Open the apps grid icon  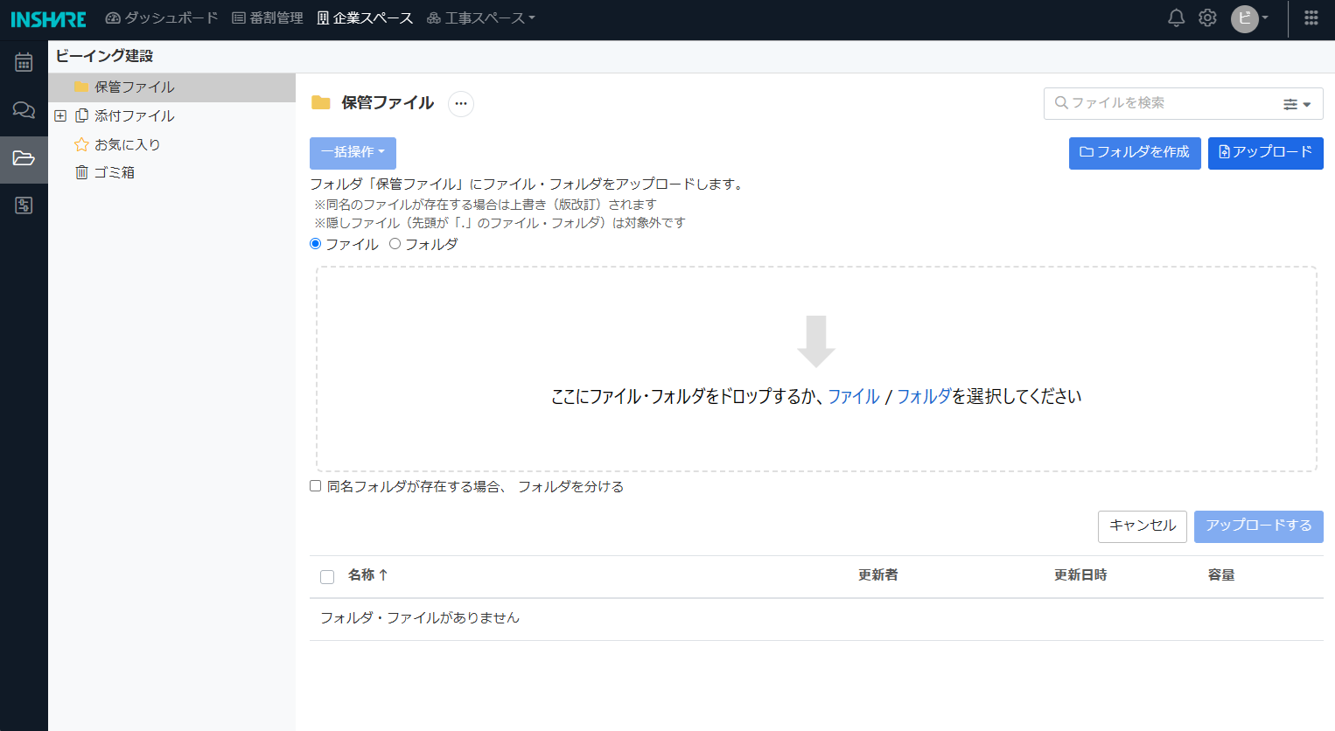point(1311,18)
